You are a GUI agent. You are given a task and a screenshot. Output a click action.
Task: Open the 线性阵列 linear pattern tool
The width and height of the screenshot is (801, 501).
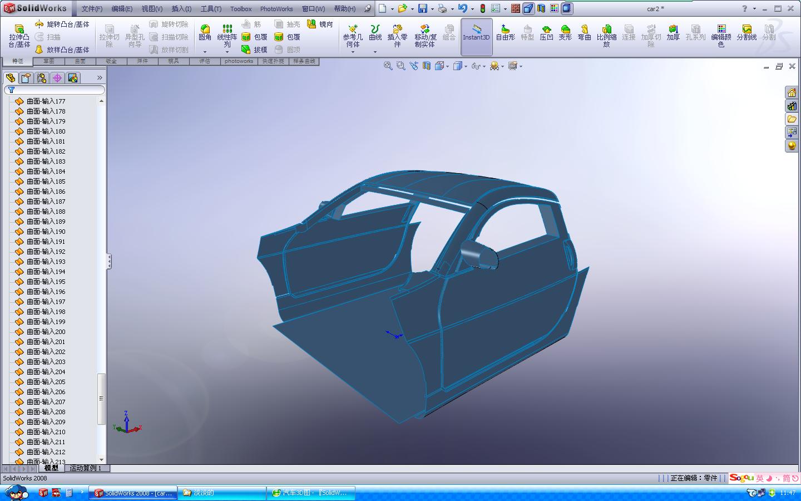pyautogui.click(x=227, y=36)
